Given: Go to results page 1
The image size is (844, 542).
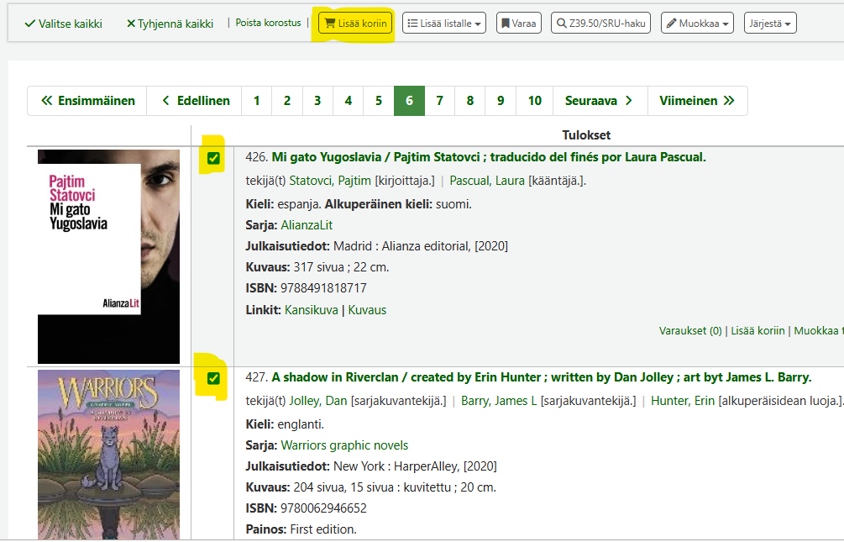Looking at the screenshot, I should (257, 101).
